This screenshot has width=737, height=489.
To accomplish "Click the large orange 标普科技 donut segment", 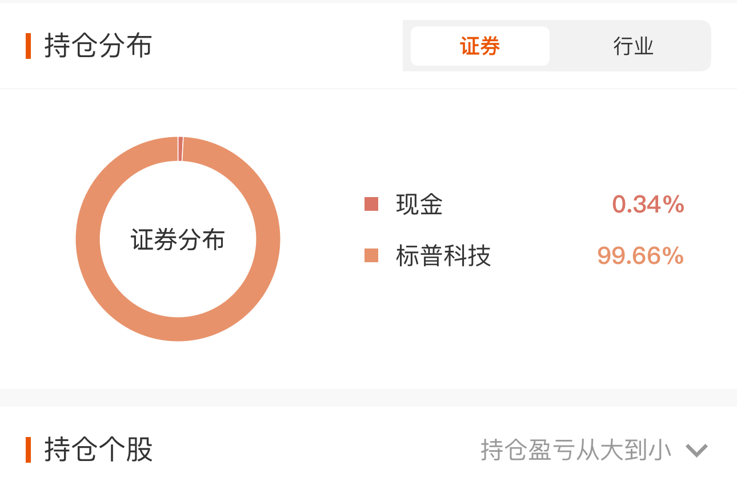I will pyautogui.click(x=87, y=239).
